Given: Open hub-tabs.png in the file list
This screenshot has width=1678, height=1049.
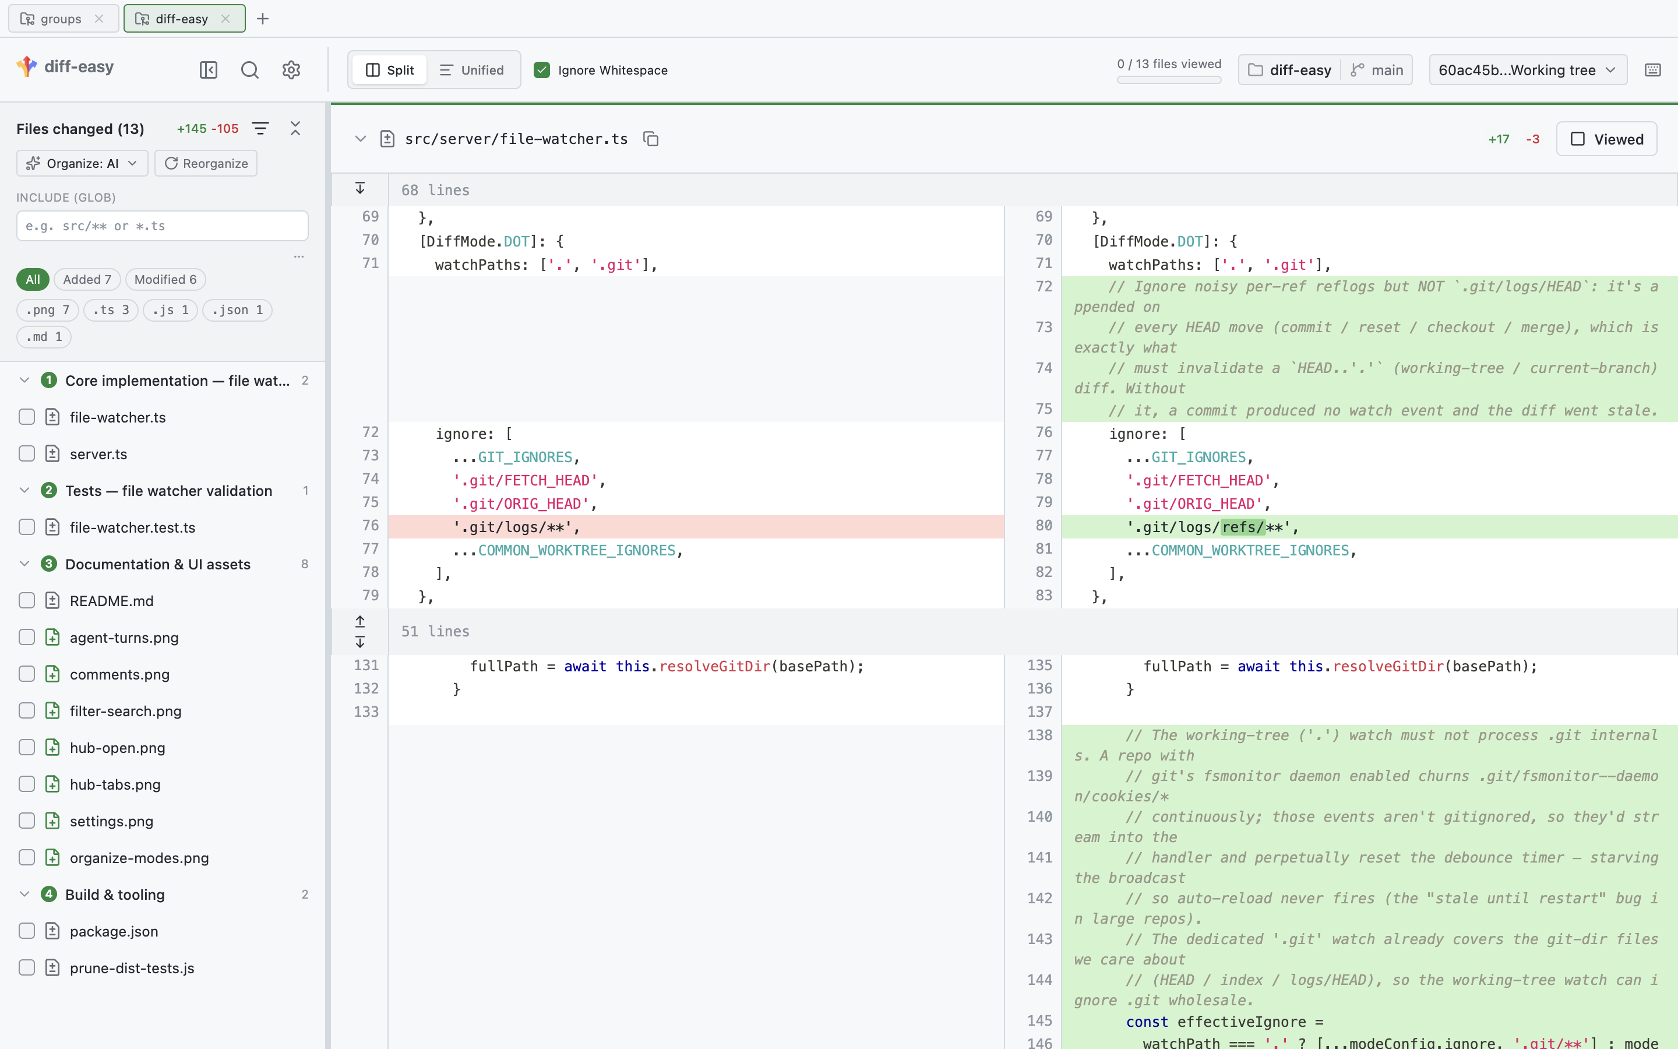Looking at the screenshot, I should point(115,784).
